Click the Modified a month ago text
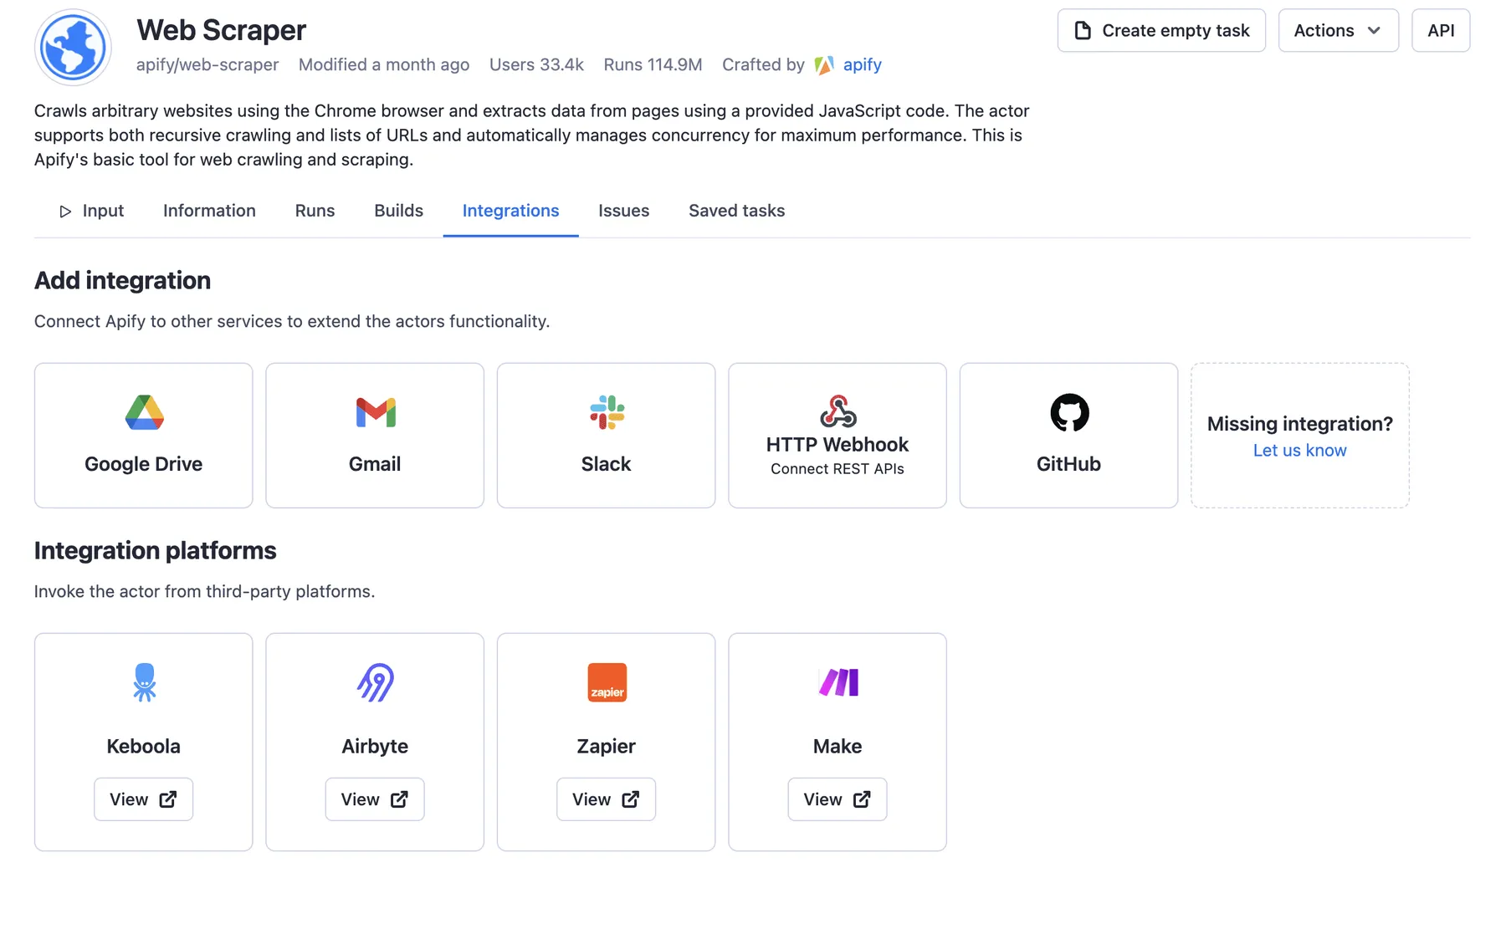The image size is (1506, 944). click(x=384, y=65)
